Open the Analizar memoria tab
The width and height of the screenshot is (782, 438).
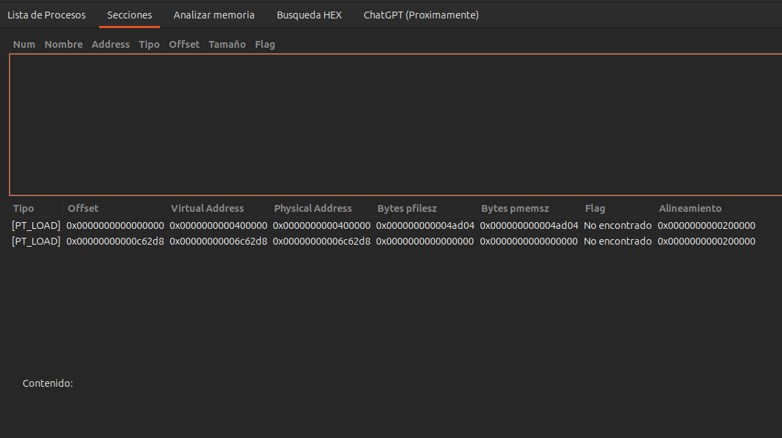click(214, 15)
